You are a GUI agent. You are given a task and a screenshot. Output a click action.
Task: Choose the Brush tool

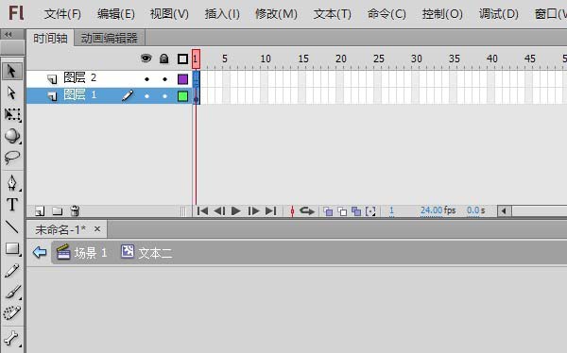click(12, 292)
